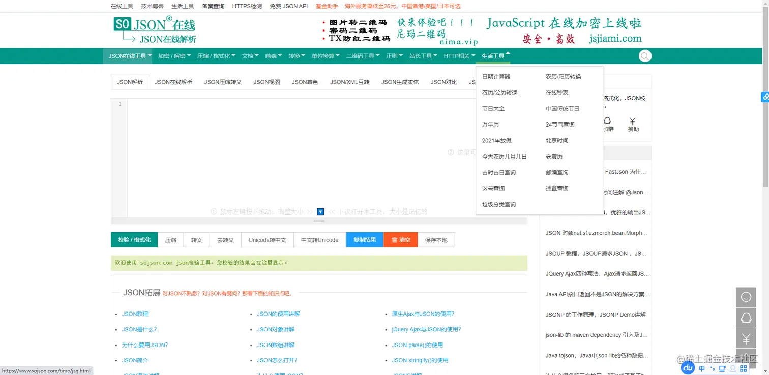Click the blue share icon at right screen edge
Screen dimensions: 769x375
765,97
